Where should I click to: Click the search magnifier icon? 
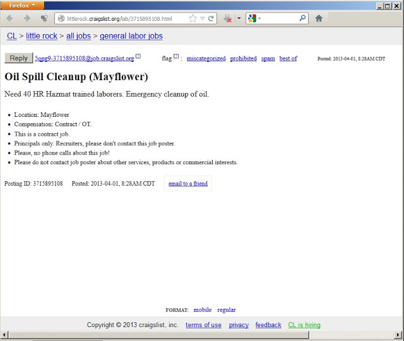pyautogui.click(x=302, y=18)
